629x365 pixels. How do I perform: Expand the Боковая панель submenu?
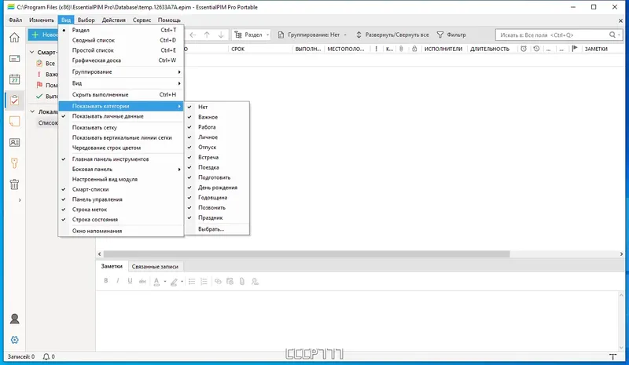click(x=121, y=169)
